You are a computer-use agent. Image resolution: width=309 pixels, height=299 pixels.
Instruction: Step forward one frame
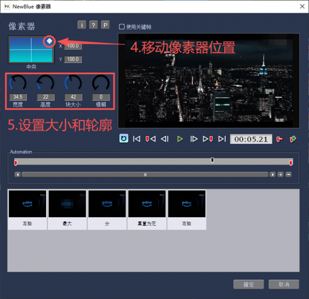pos(194,139)
